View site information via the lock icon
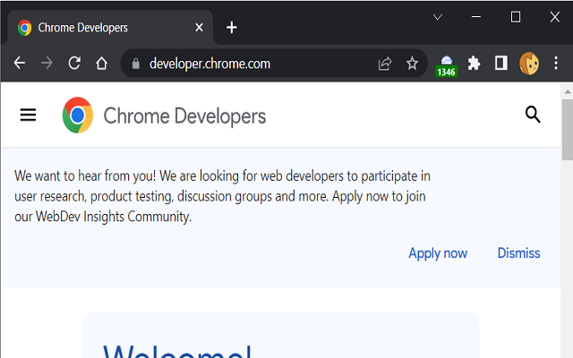573x358 pixels. 136,64
